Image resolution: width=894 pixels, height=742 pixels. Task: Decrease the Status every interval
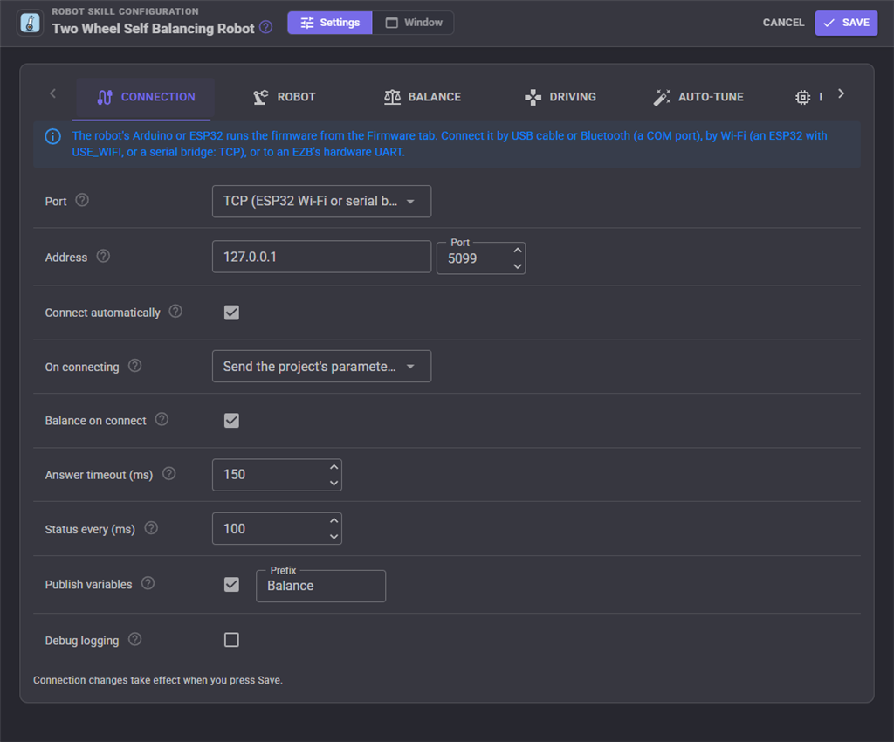click(x=334, y=536)
